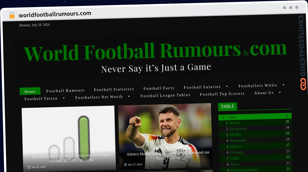308x172 pixels.
Task: Open the Atletico Madrid Fullkrug article
Action: point(168,155)
